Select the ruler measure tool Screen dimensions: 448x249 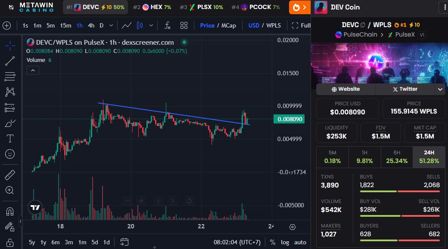coord(10,175)
